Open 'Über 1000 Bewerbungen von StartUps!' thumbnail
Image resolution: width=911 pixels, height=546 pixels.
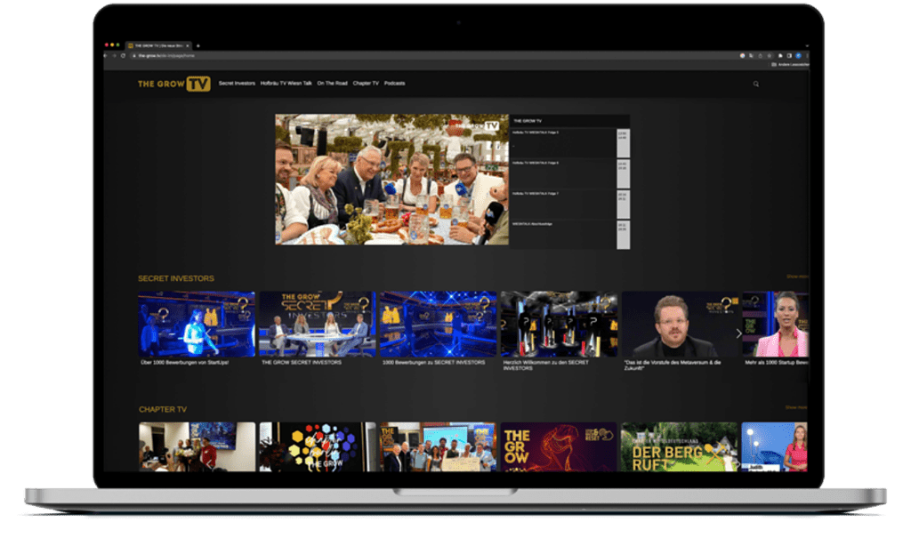[x=197, y=324]
